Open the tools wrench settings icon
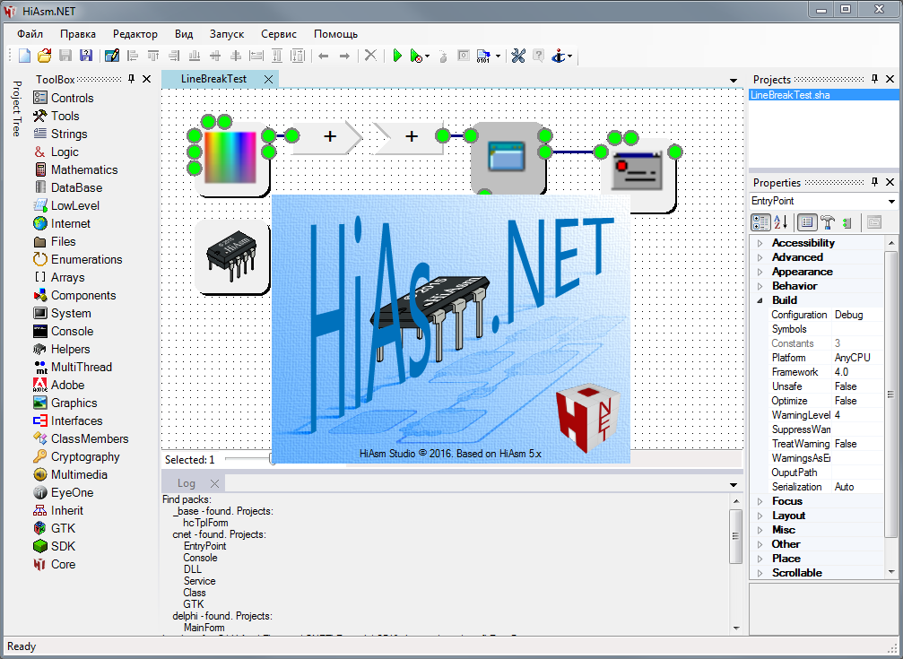The height and width of the screenshot is (659, 903). (x=518, y=56)
